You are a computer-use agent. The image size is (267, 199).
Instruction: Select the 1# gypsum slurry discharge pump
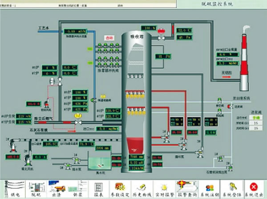pos(221,158)
